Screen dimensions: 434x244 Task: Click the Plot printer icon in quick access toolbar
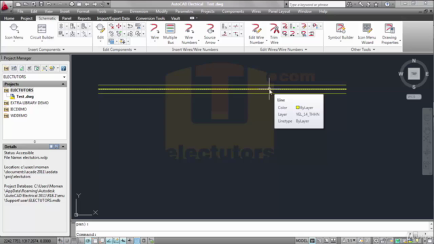point(71,4)
